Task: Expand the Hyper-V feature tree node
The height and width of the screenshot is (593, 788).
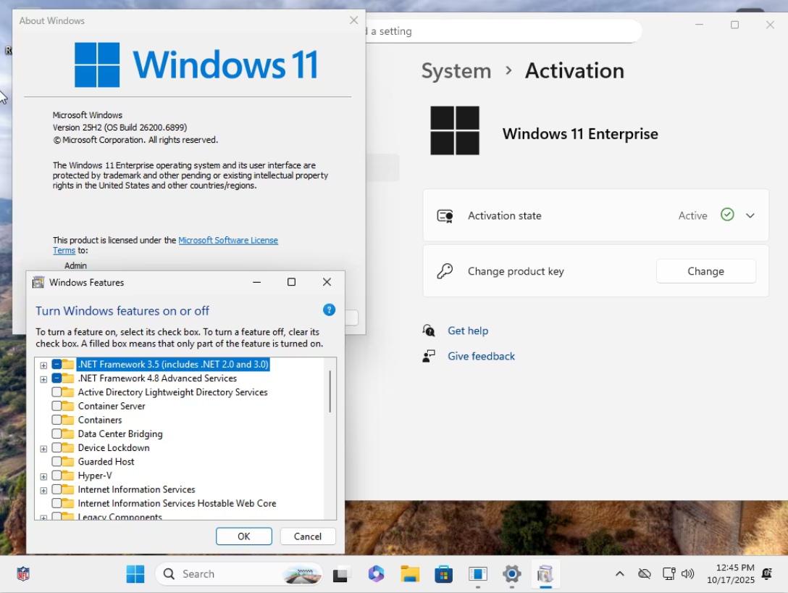Action: [43, 476]
